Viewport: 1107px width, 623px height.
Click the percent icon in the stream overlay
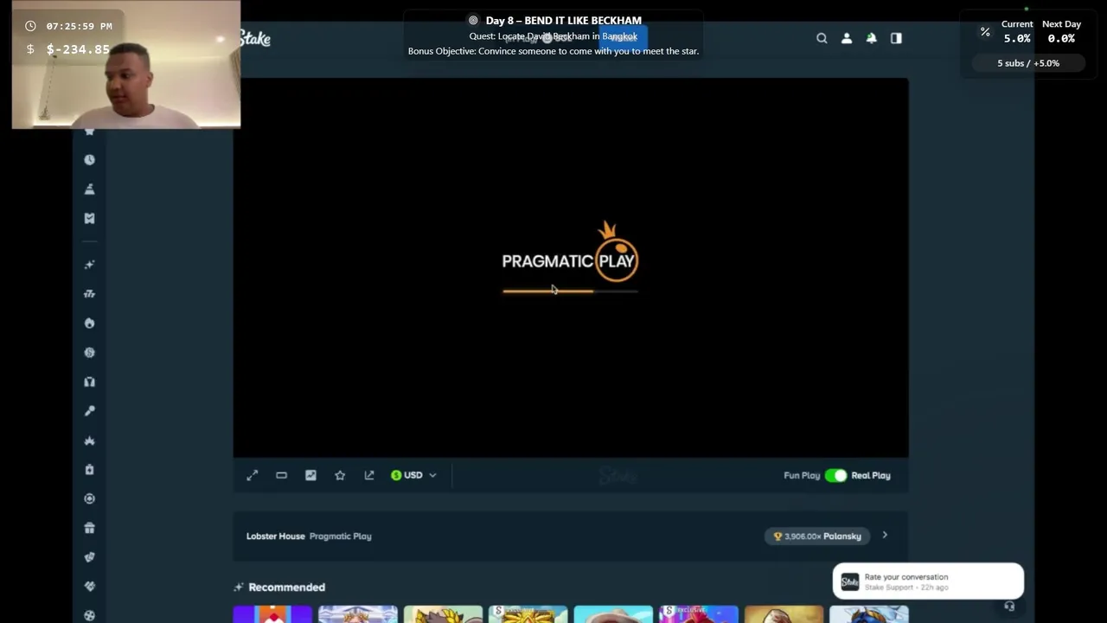click(x=985, y=32)
